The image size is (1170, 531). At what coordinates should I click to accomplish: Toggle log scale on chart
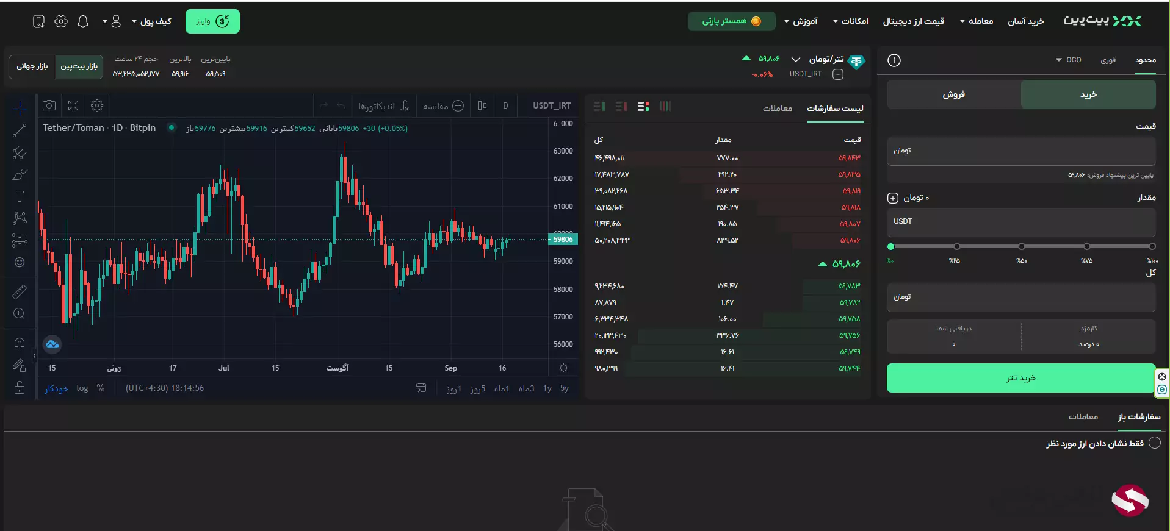[82, 388]
